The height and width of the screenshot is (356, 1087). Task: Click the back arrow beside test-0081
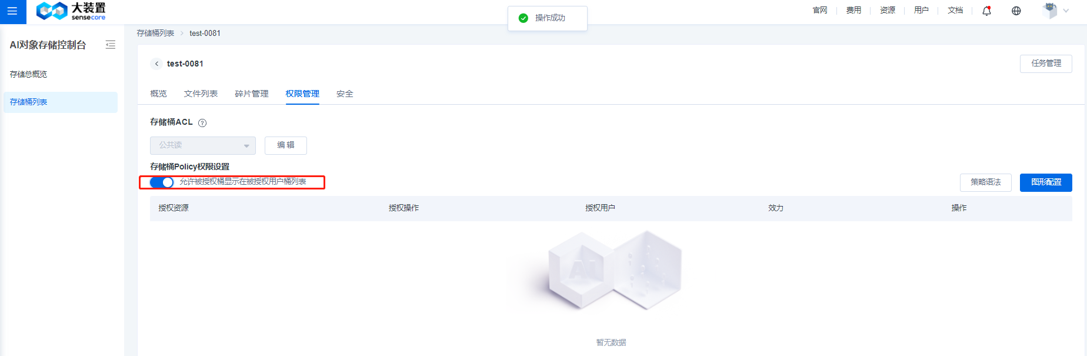[156, 64]
